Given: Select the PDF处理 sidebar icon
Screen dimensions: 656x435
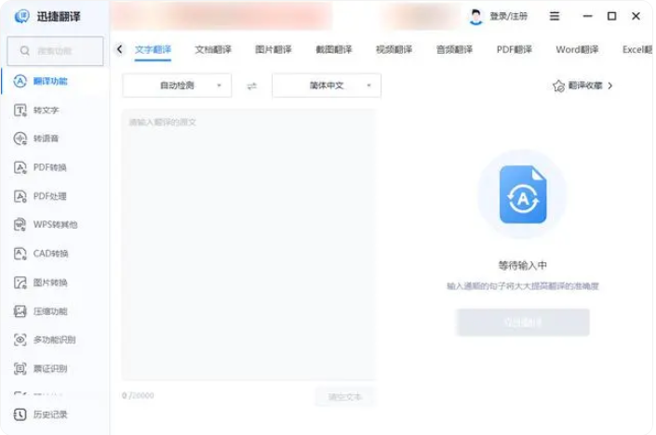Looking at the screenshot, I should pyautogui.click(x=20, y=196).
